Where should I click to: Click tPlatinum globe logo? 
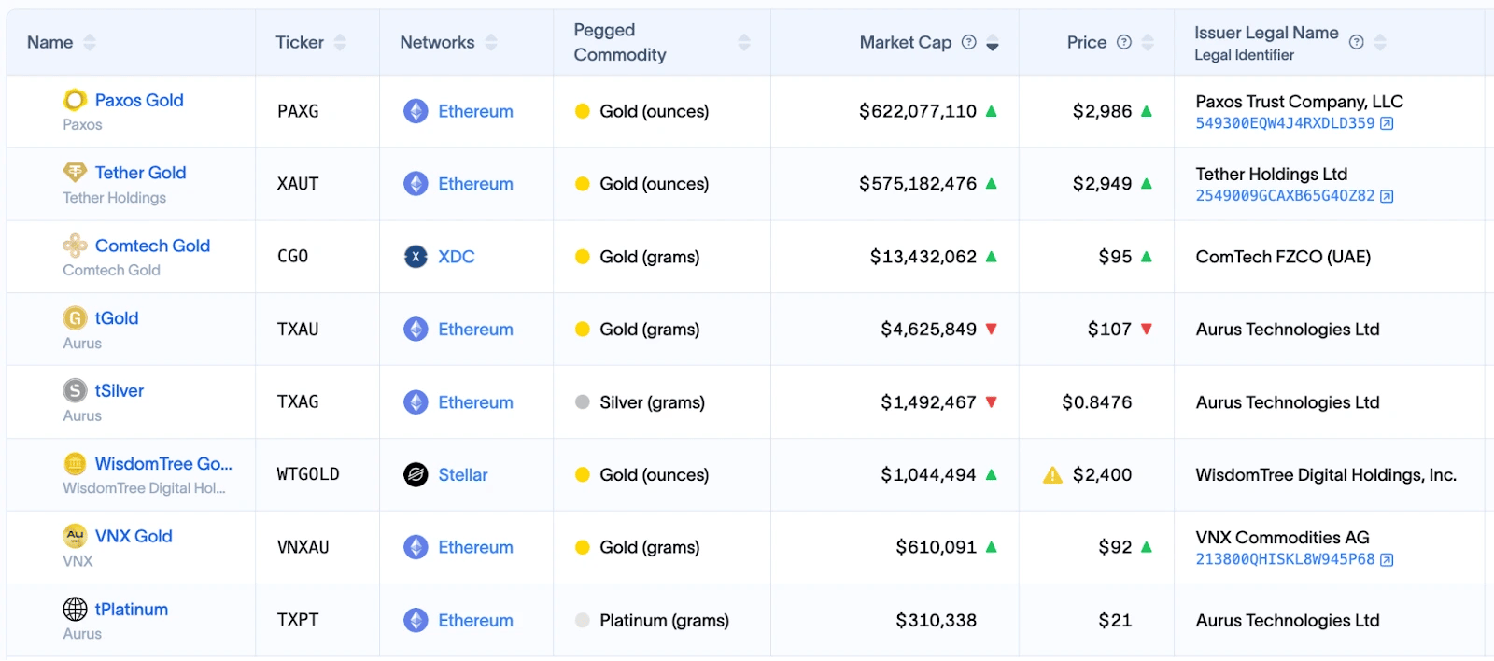click(x=75, y=609)
